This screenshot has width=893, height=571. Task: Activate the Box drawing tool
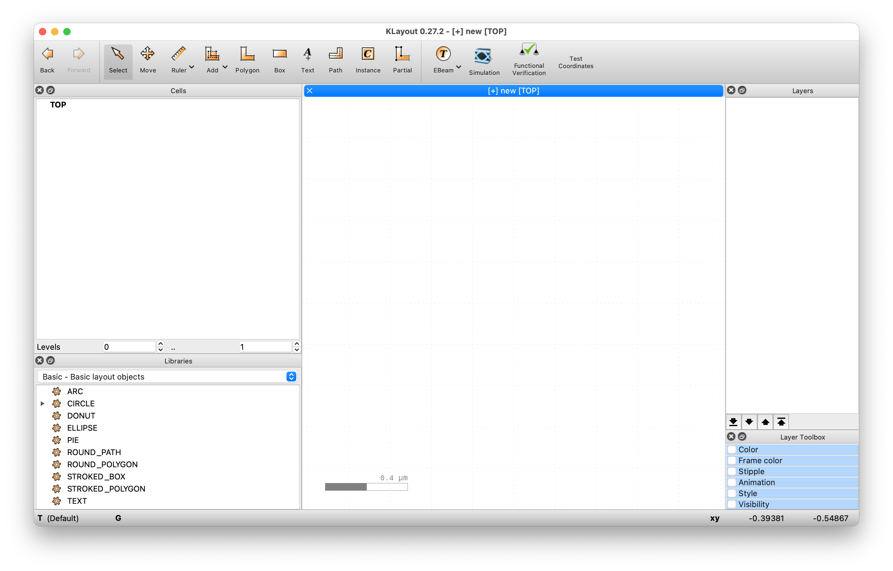pos(279,59)
